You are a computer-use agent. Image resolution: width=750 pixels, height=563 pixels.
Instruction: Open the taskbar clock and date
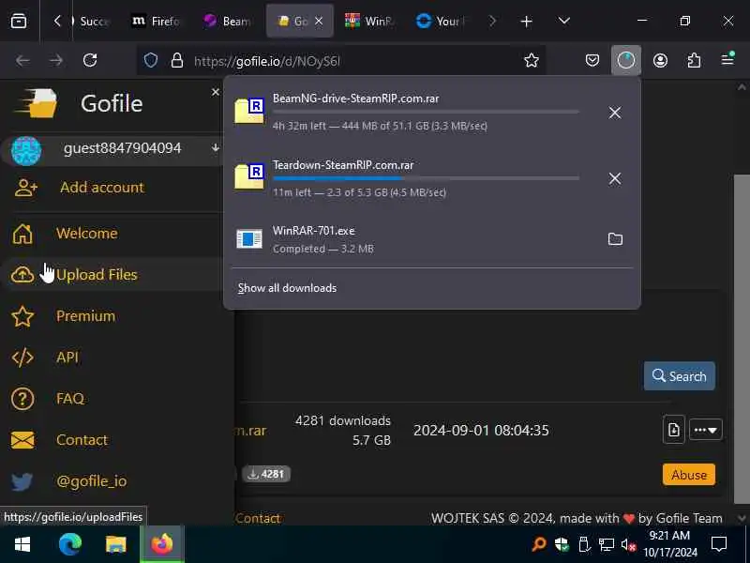[669, 544]
